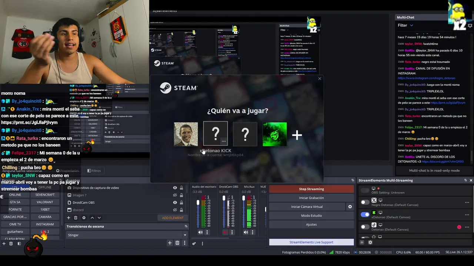The height and width of the screenshot is (266, 474).
Task: Mute the Audio del escritorio speaker
Action: tap(200, 232)
